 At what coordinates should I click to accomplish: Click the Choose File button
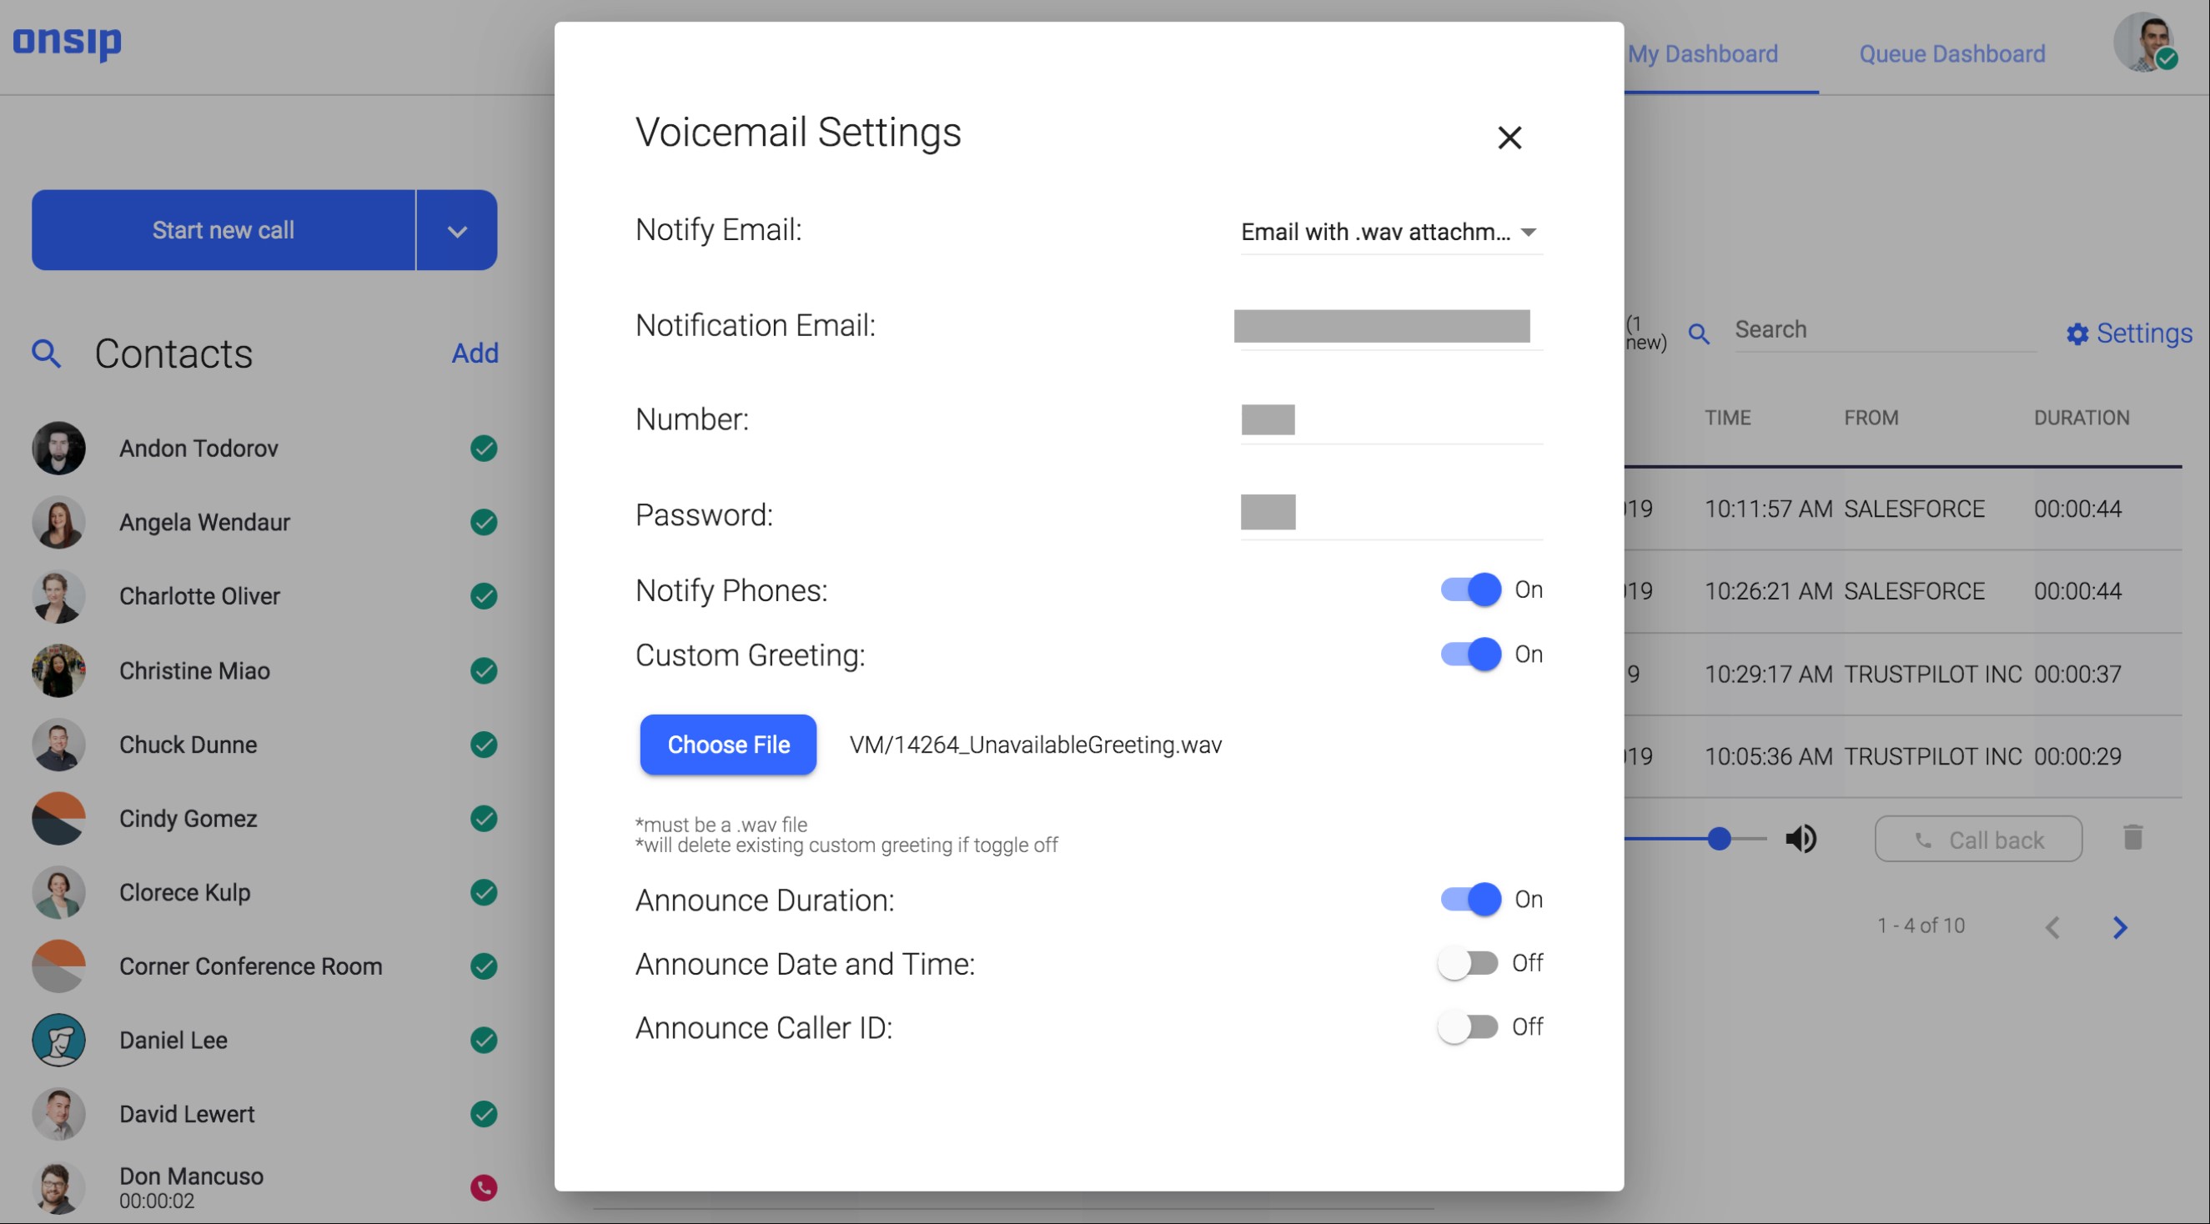(x=728, y=745)
